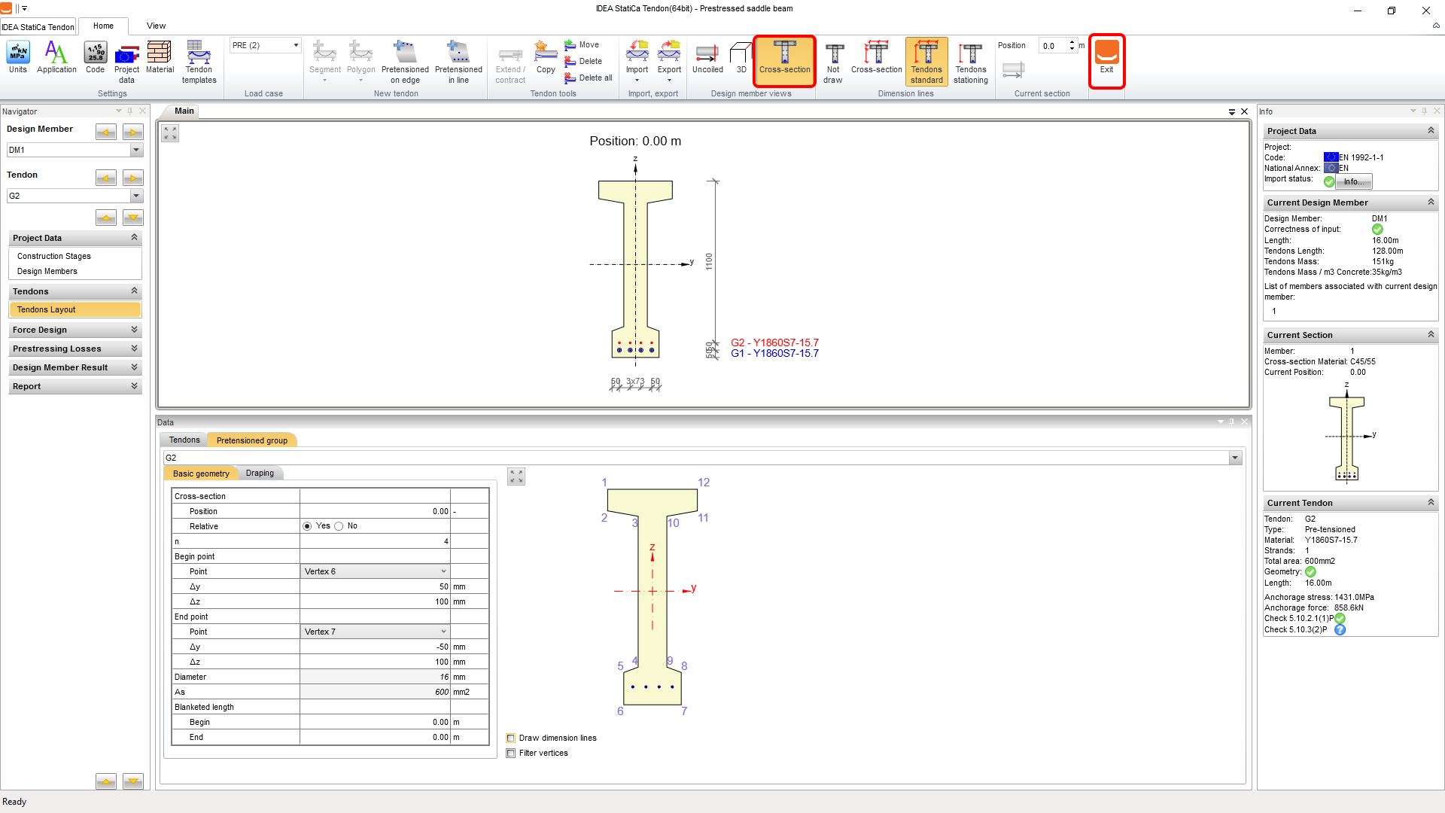Open the PRE (2) load case dropdown
This screenshot has height=813, width=1445.
tap(295, 45)
